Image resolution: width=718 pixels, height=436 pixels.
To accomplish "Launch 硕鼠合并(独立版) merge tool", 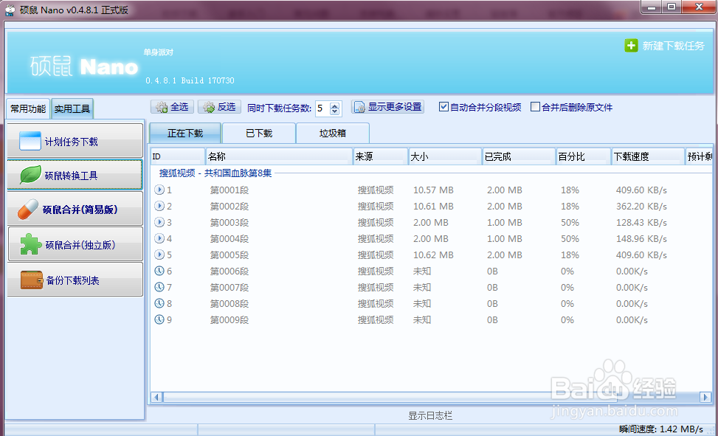I will click(75, 244).
